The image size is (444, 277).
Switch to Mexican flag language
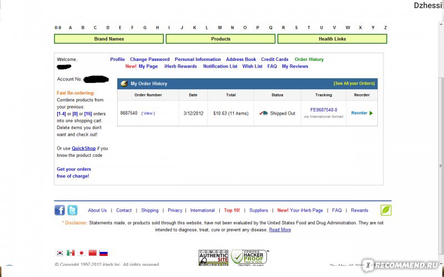[x=71, y=253]
